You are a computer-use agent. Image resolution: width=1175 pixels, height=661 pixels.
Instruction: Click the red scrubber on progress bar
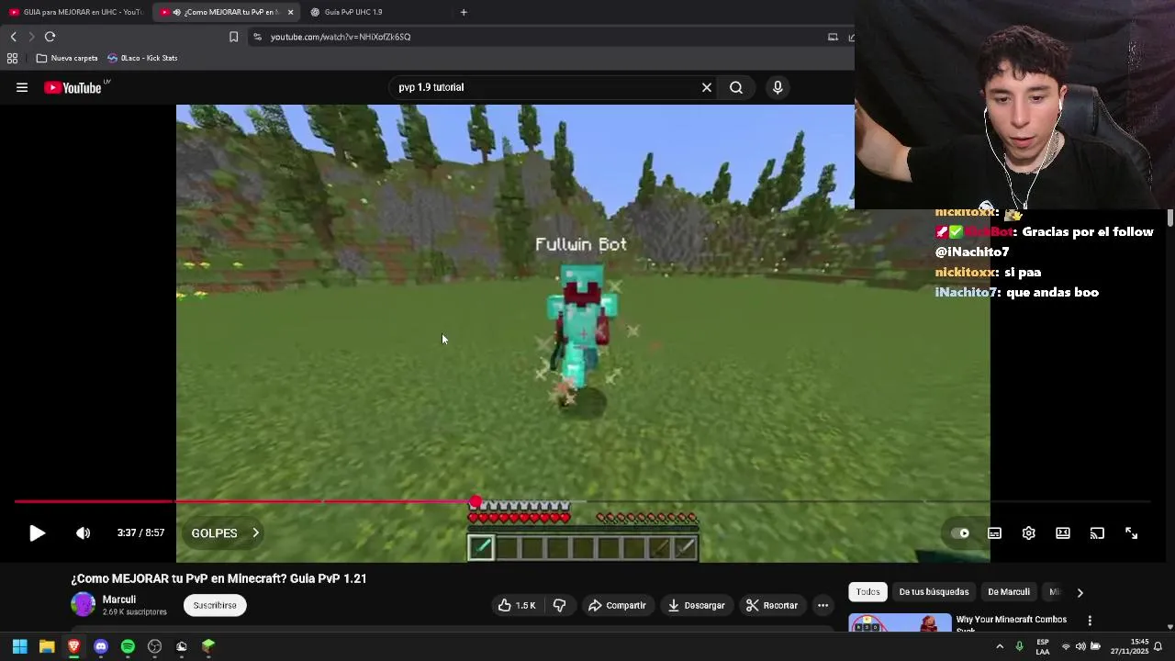coord(475,502)
